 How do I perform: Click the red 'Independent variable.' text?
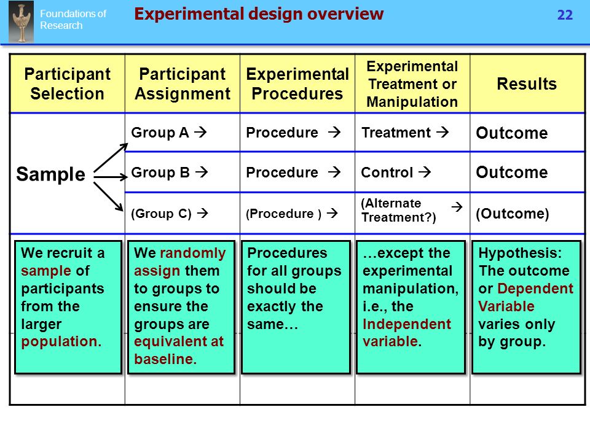click(x=406, y=333)
